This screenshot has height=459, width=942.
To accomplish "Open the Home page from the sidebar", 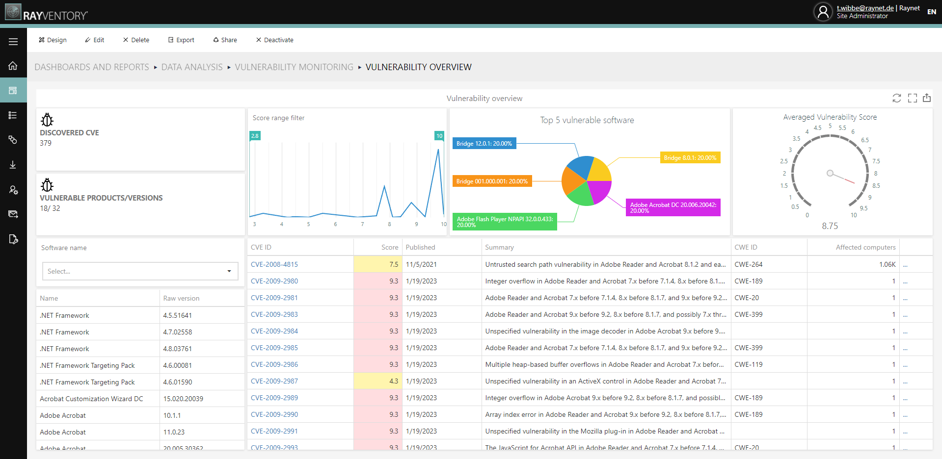I will [x=13, y=66].
